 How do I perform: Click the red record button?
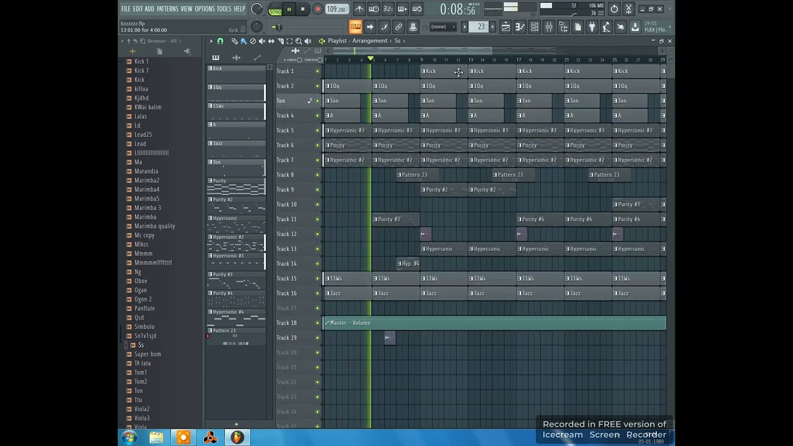click(x=318, y=9)
